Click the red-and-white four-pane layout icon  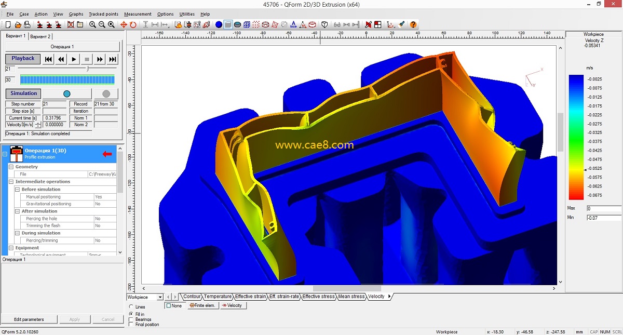click(x=377, y=24)
